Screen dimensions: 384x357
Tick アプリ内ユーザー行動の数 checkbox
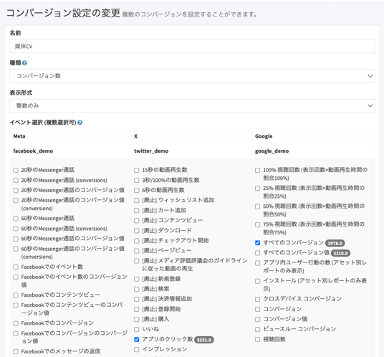pos(257,263)
